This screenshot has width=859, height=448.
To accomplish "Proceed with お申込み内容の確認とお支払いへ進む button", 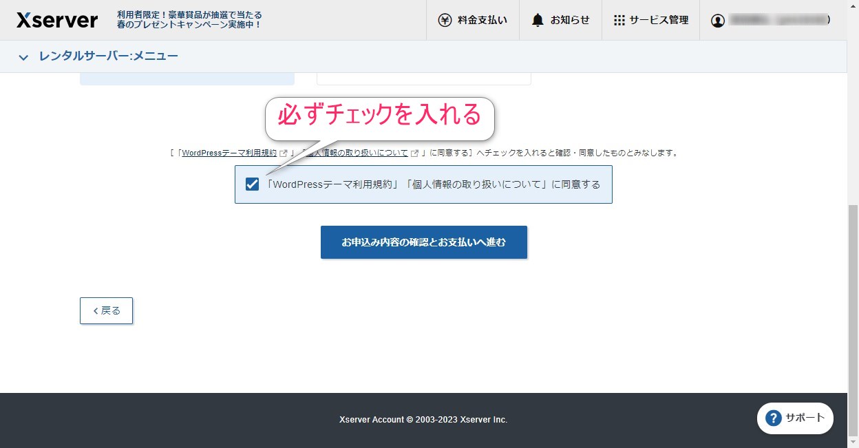I will point(423,242).
